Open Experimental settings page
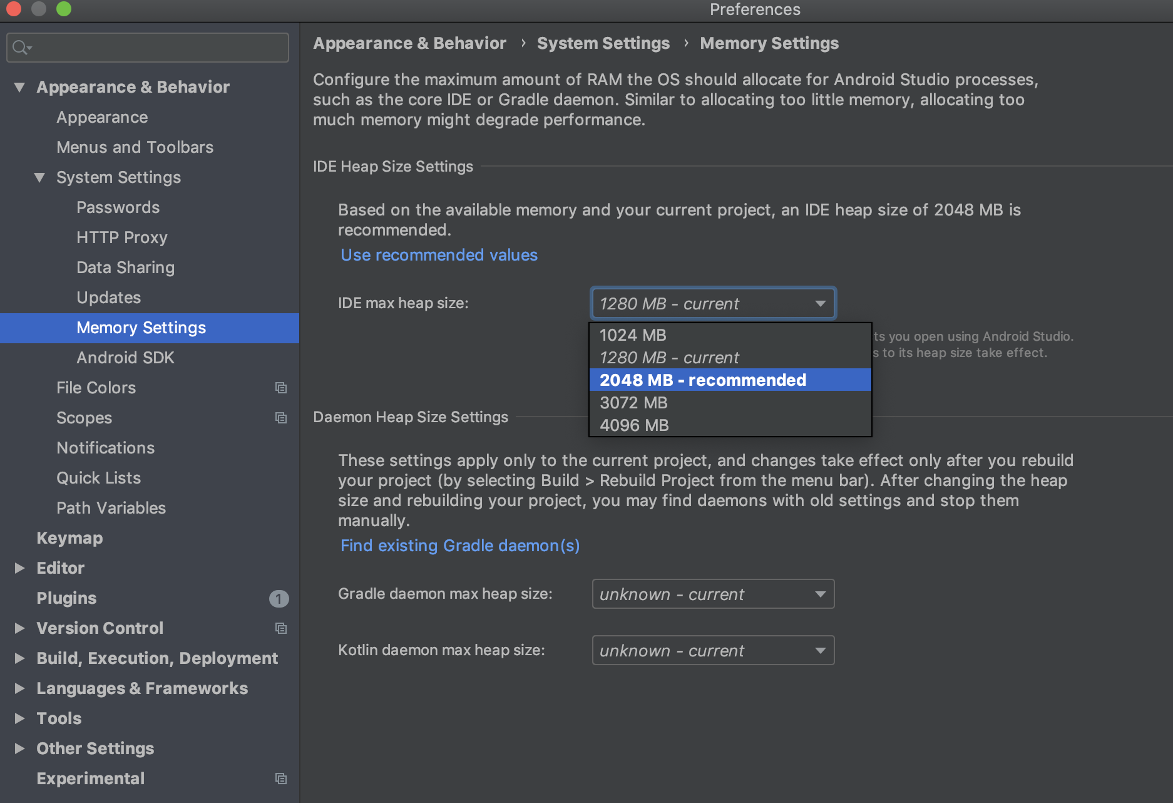The image size is (1173, 803). pos(90,779)
